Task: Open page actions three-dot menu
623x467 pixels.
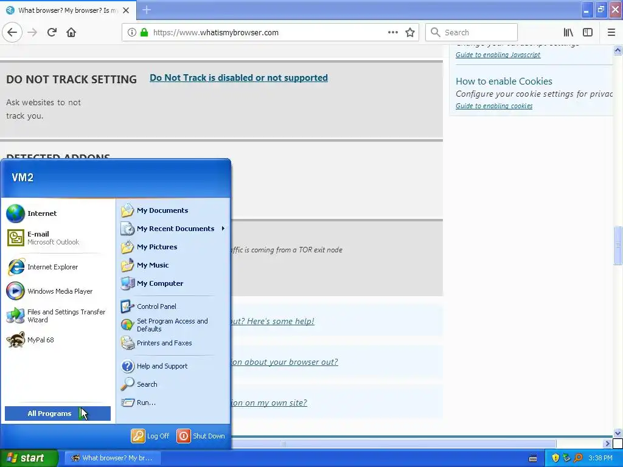Action: pos(392,32)
